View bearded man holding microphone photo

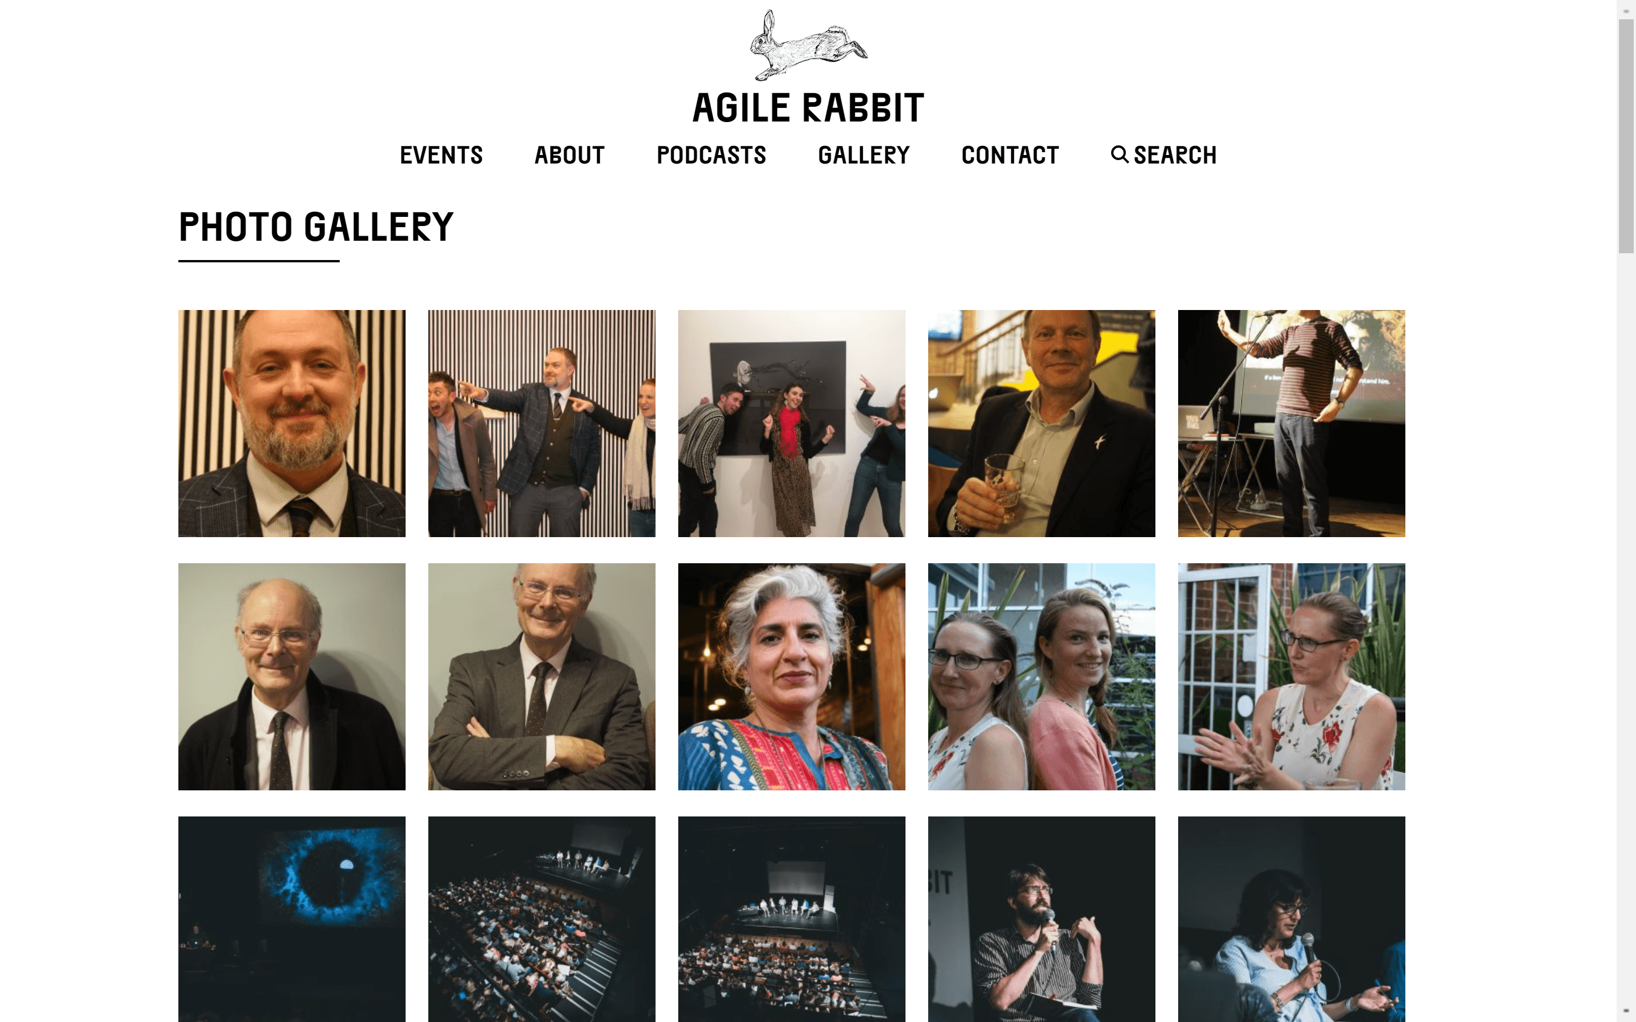click(1042, 919)
